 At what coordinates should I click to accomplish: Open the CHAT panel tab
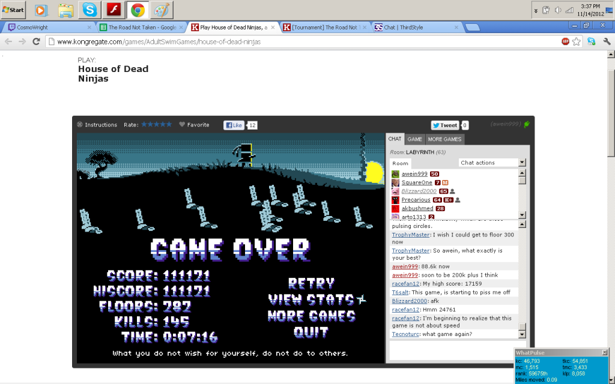395,139
